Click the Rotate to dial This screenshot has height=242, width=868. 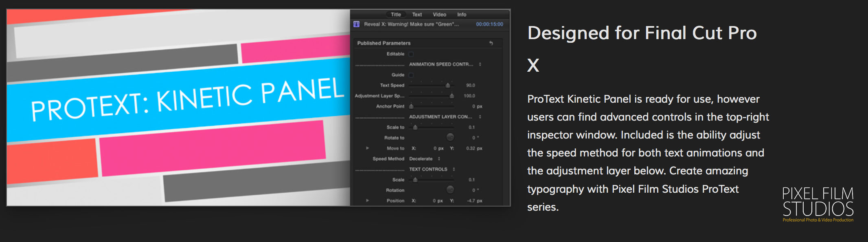pos(450,137)
